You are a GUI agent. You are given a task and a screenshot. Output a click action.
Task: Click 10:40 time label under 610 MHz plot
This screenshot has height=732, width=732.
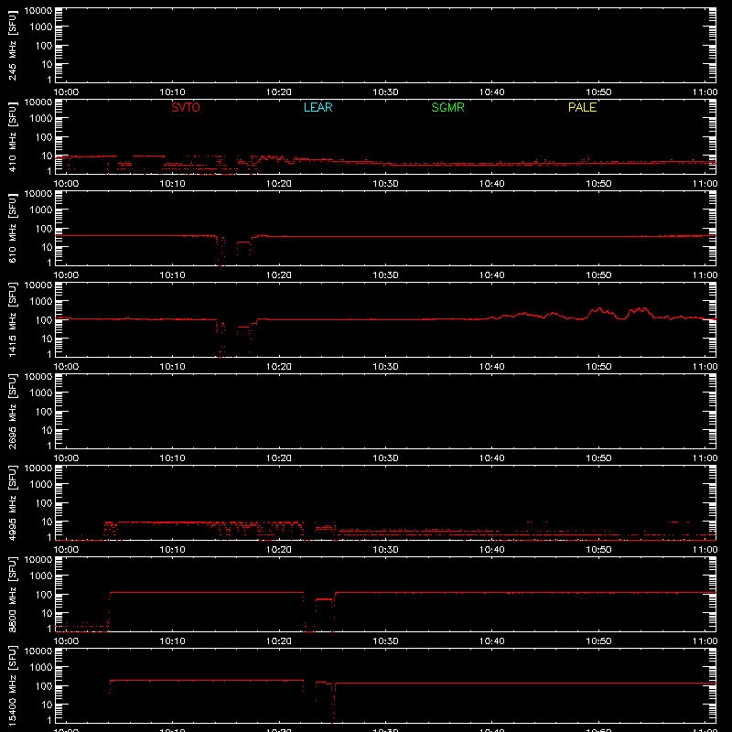[x=492, y=275]
